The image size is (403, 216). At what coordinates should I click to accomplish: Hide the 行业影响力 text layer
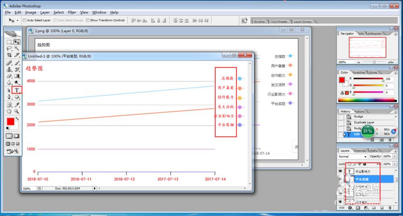pyautogui.click(x=341, y=171)
